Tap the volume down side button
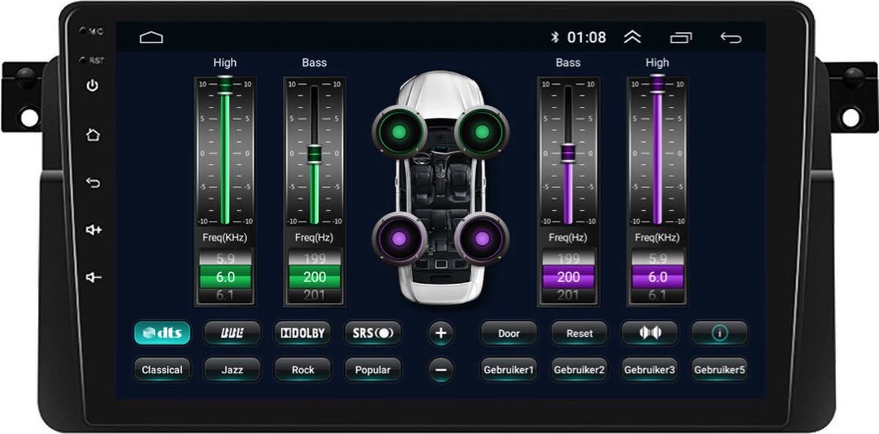This screenshot has height=434, width=879. pos(93,277)
